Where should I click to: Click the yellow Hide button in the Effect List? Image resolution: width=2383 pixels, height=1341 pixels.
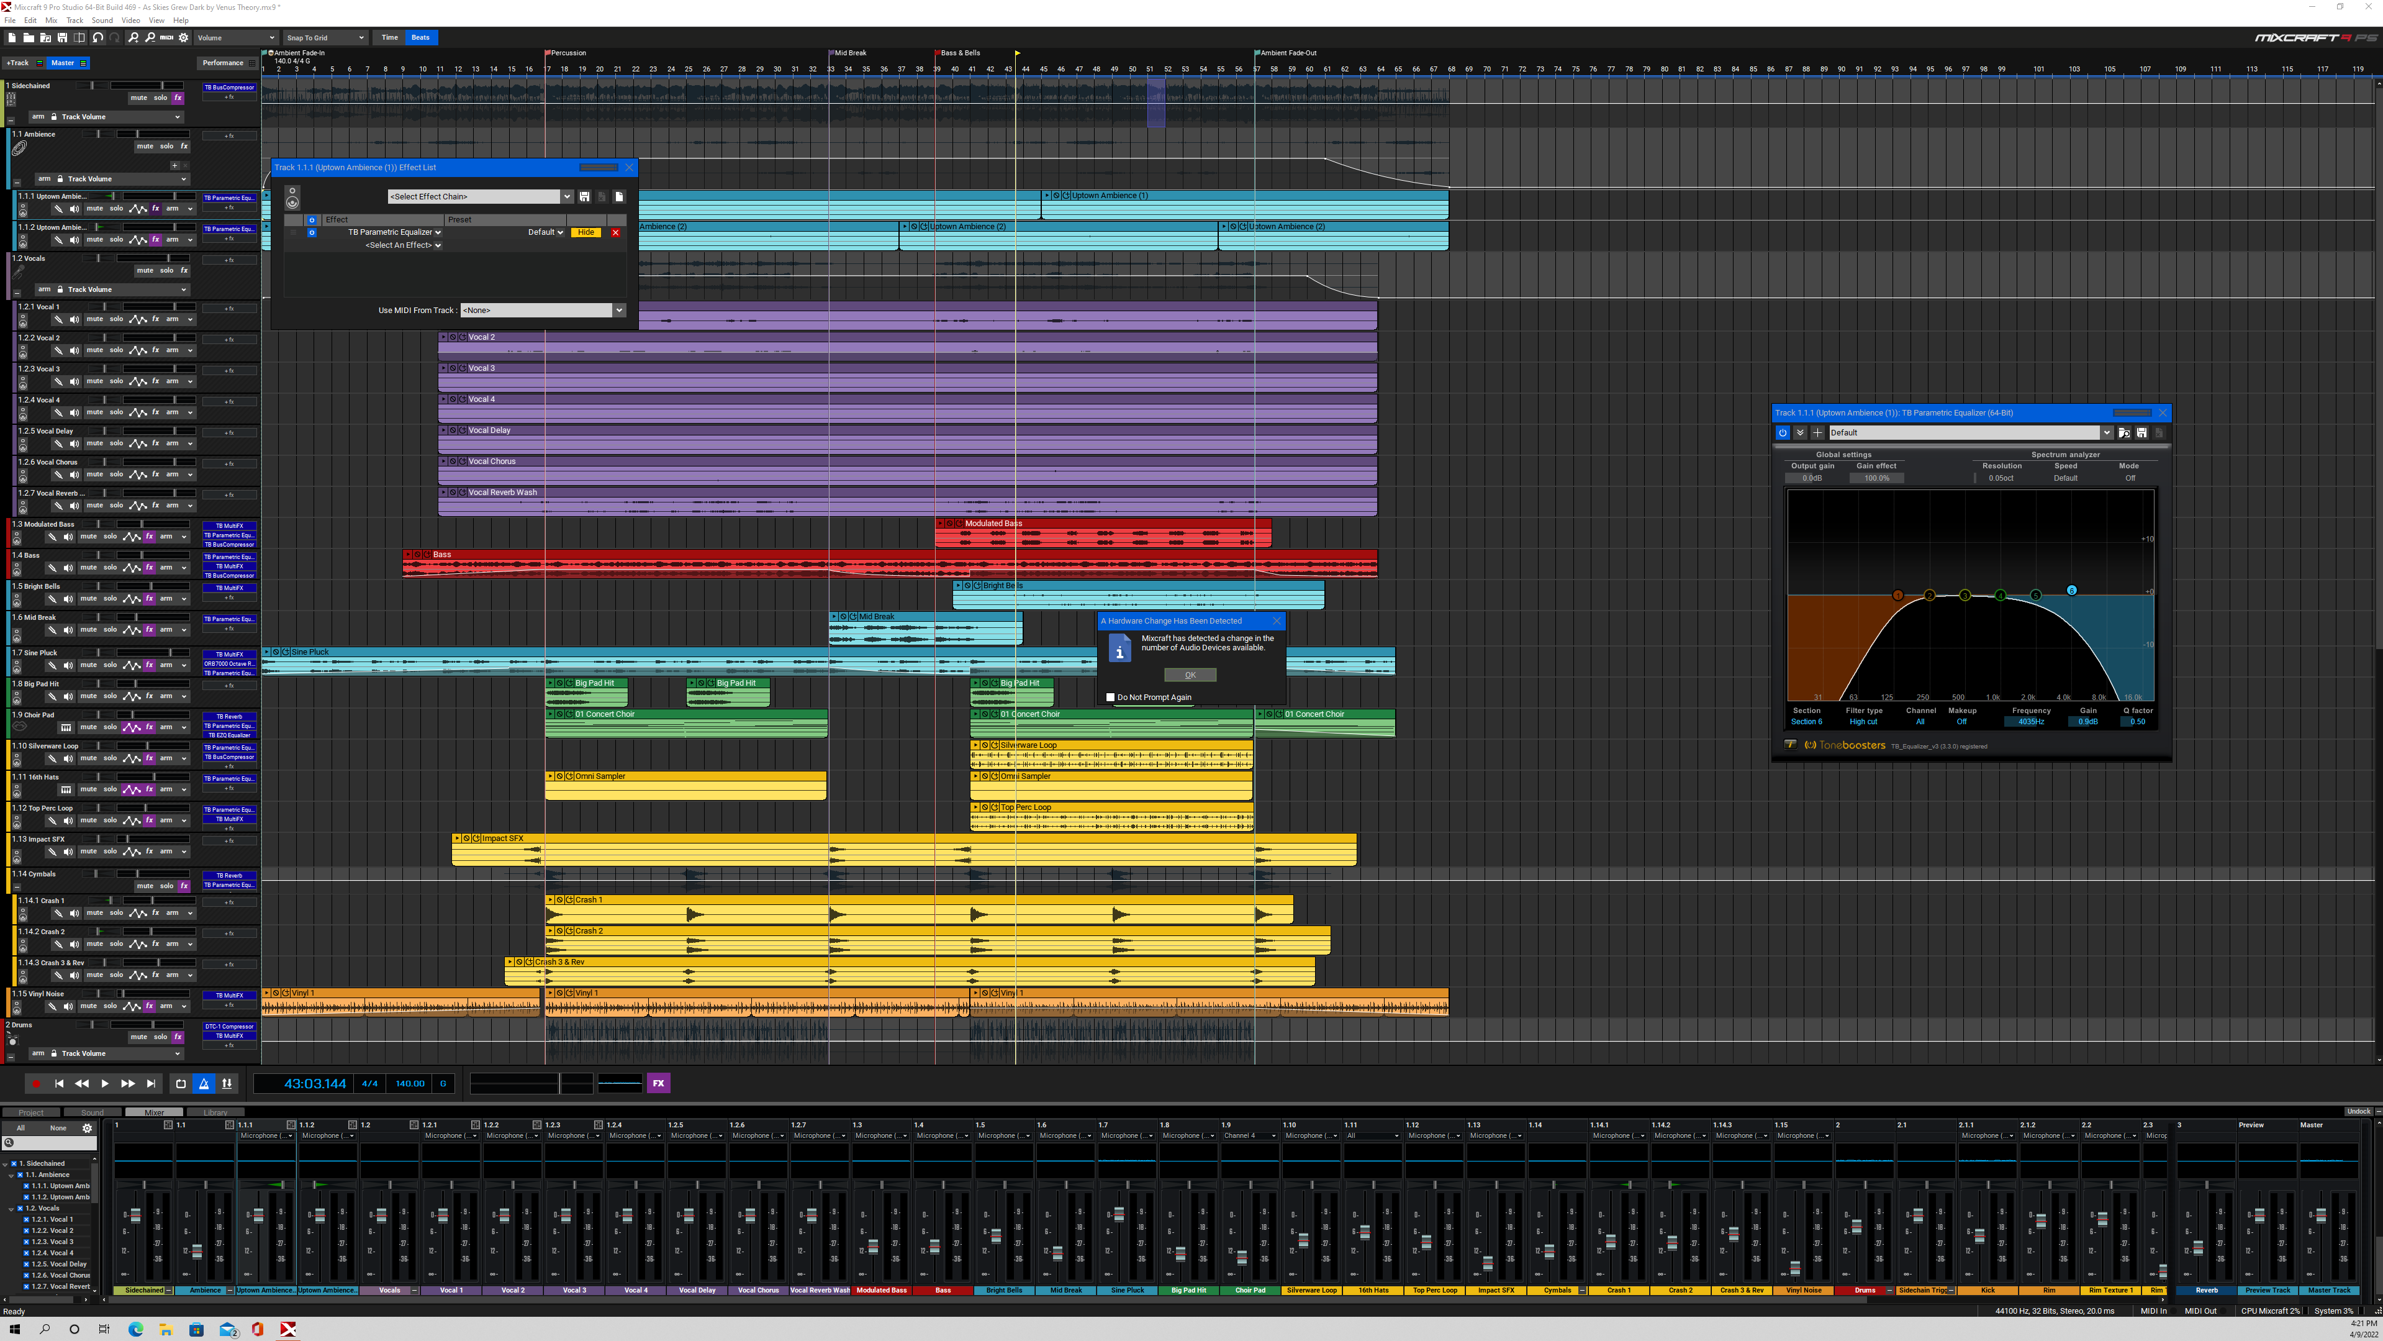click(x=586, y=232)
